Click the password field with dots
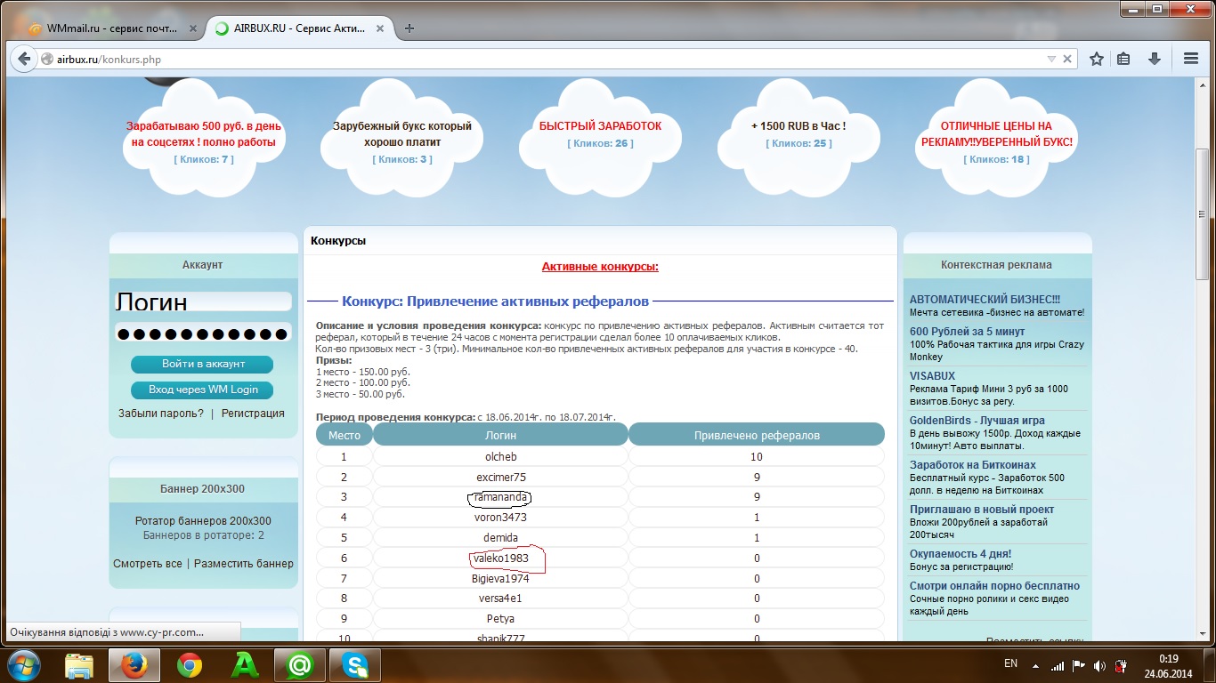Screen dimensions: 1216x683 [x=203, y=333]
